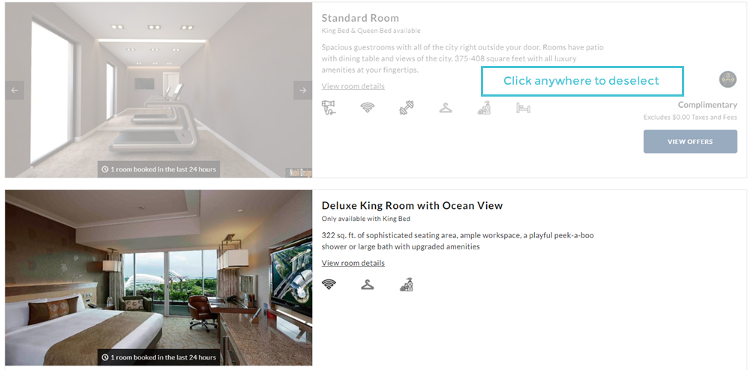Click the Deluxe King Room hanger icon

coord(368,285)
